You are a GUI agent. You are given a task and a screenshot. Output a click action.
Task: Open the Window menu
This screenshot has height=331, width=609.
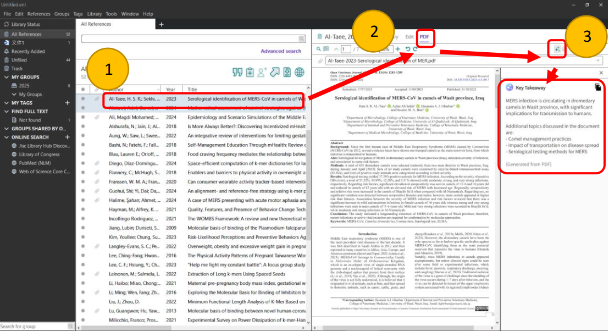[x=130, y=14]
